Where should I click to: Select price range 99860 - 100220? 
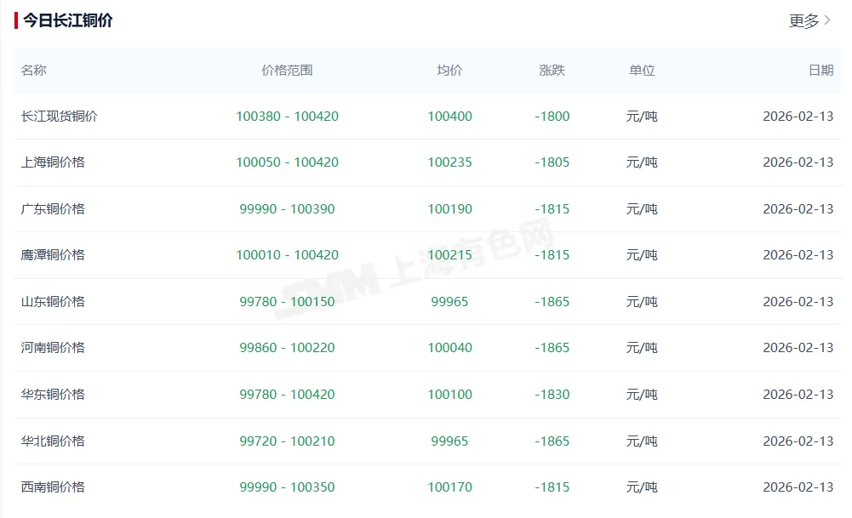287,348
